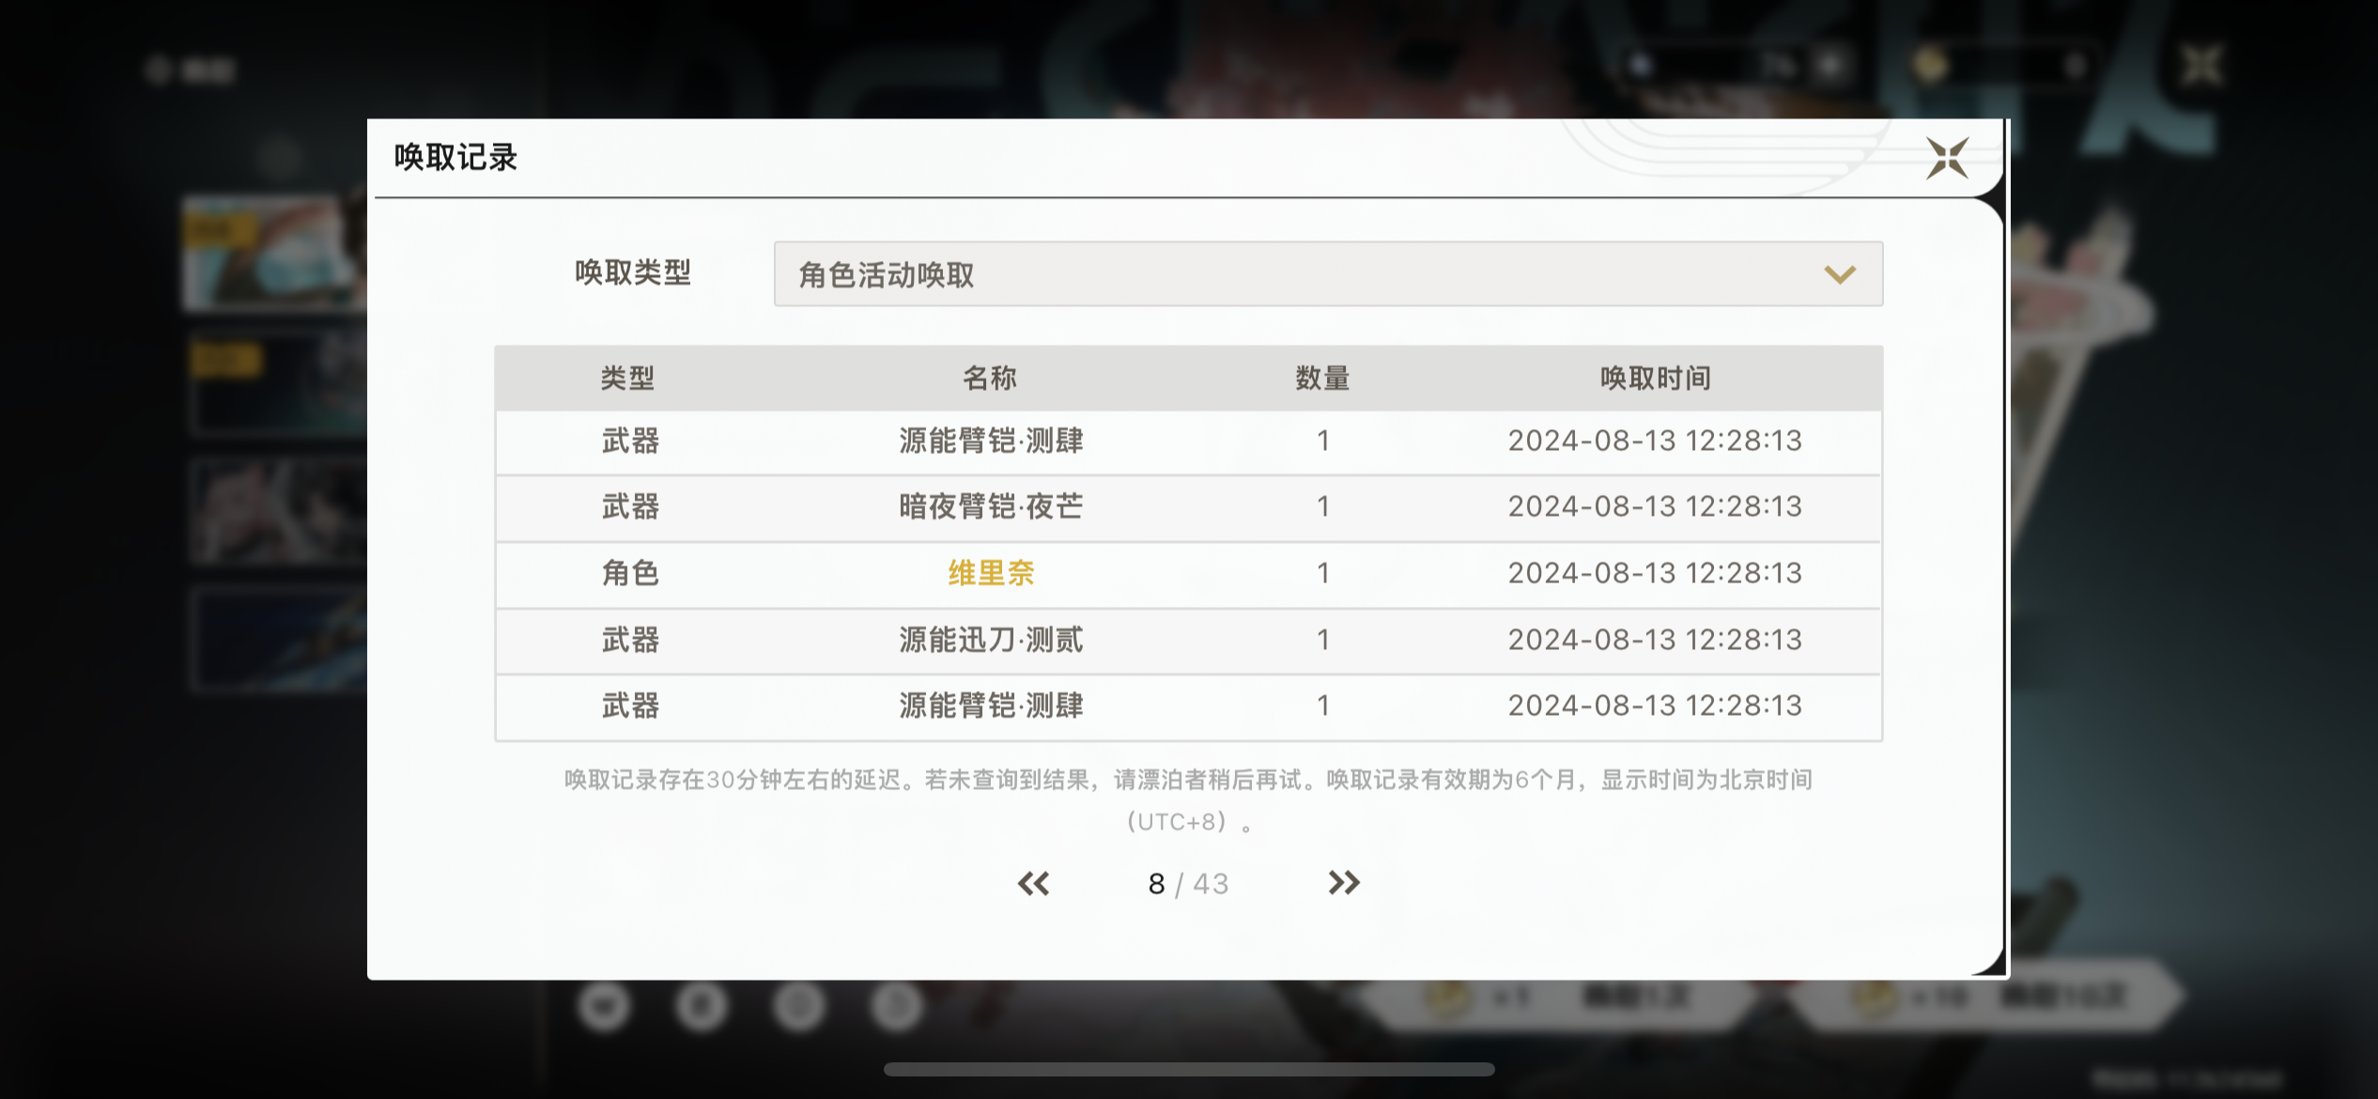Viewport: 2378px width, 1099px height.
Task: Click first blurred round icon below dialog
Action: [x=604, y=1006]
